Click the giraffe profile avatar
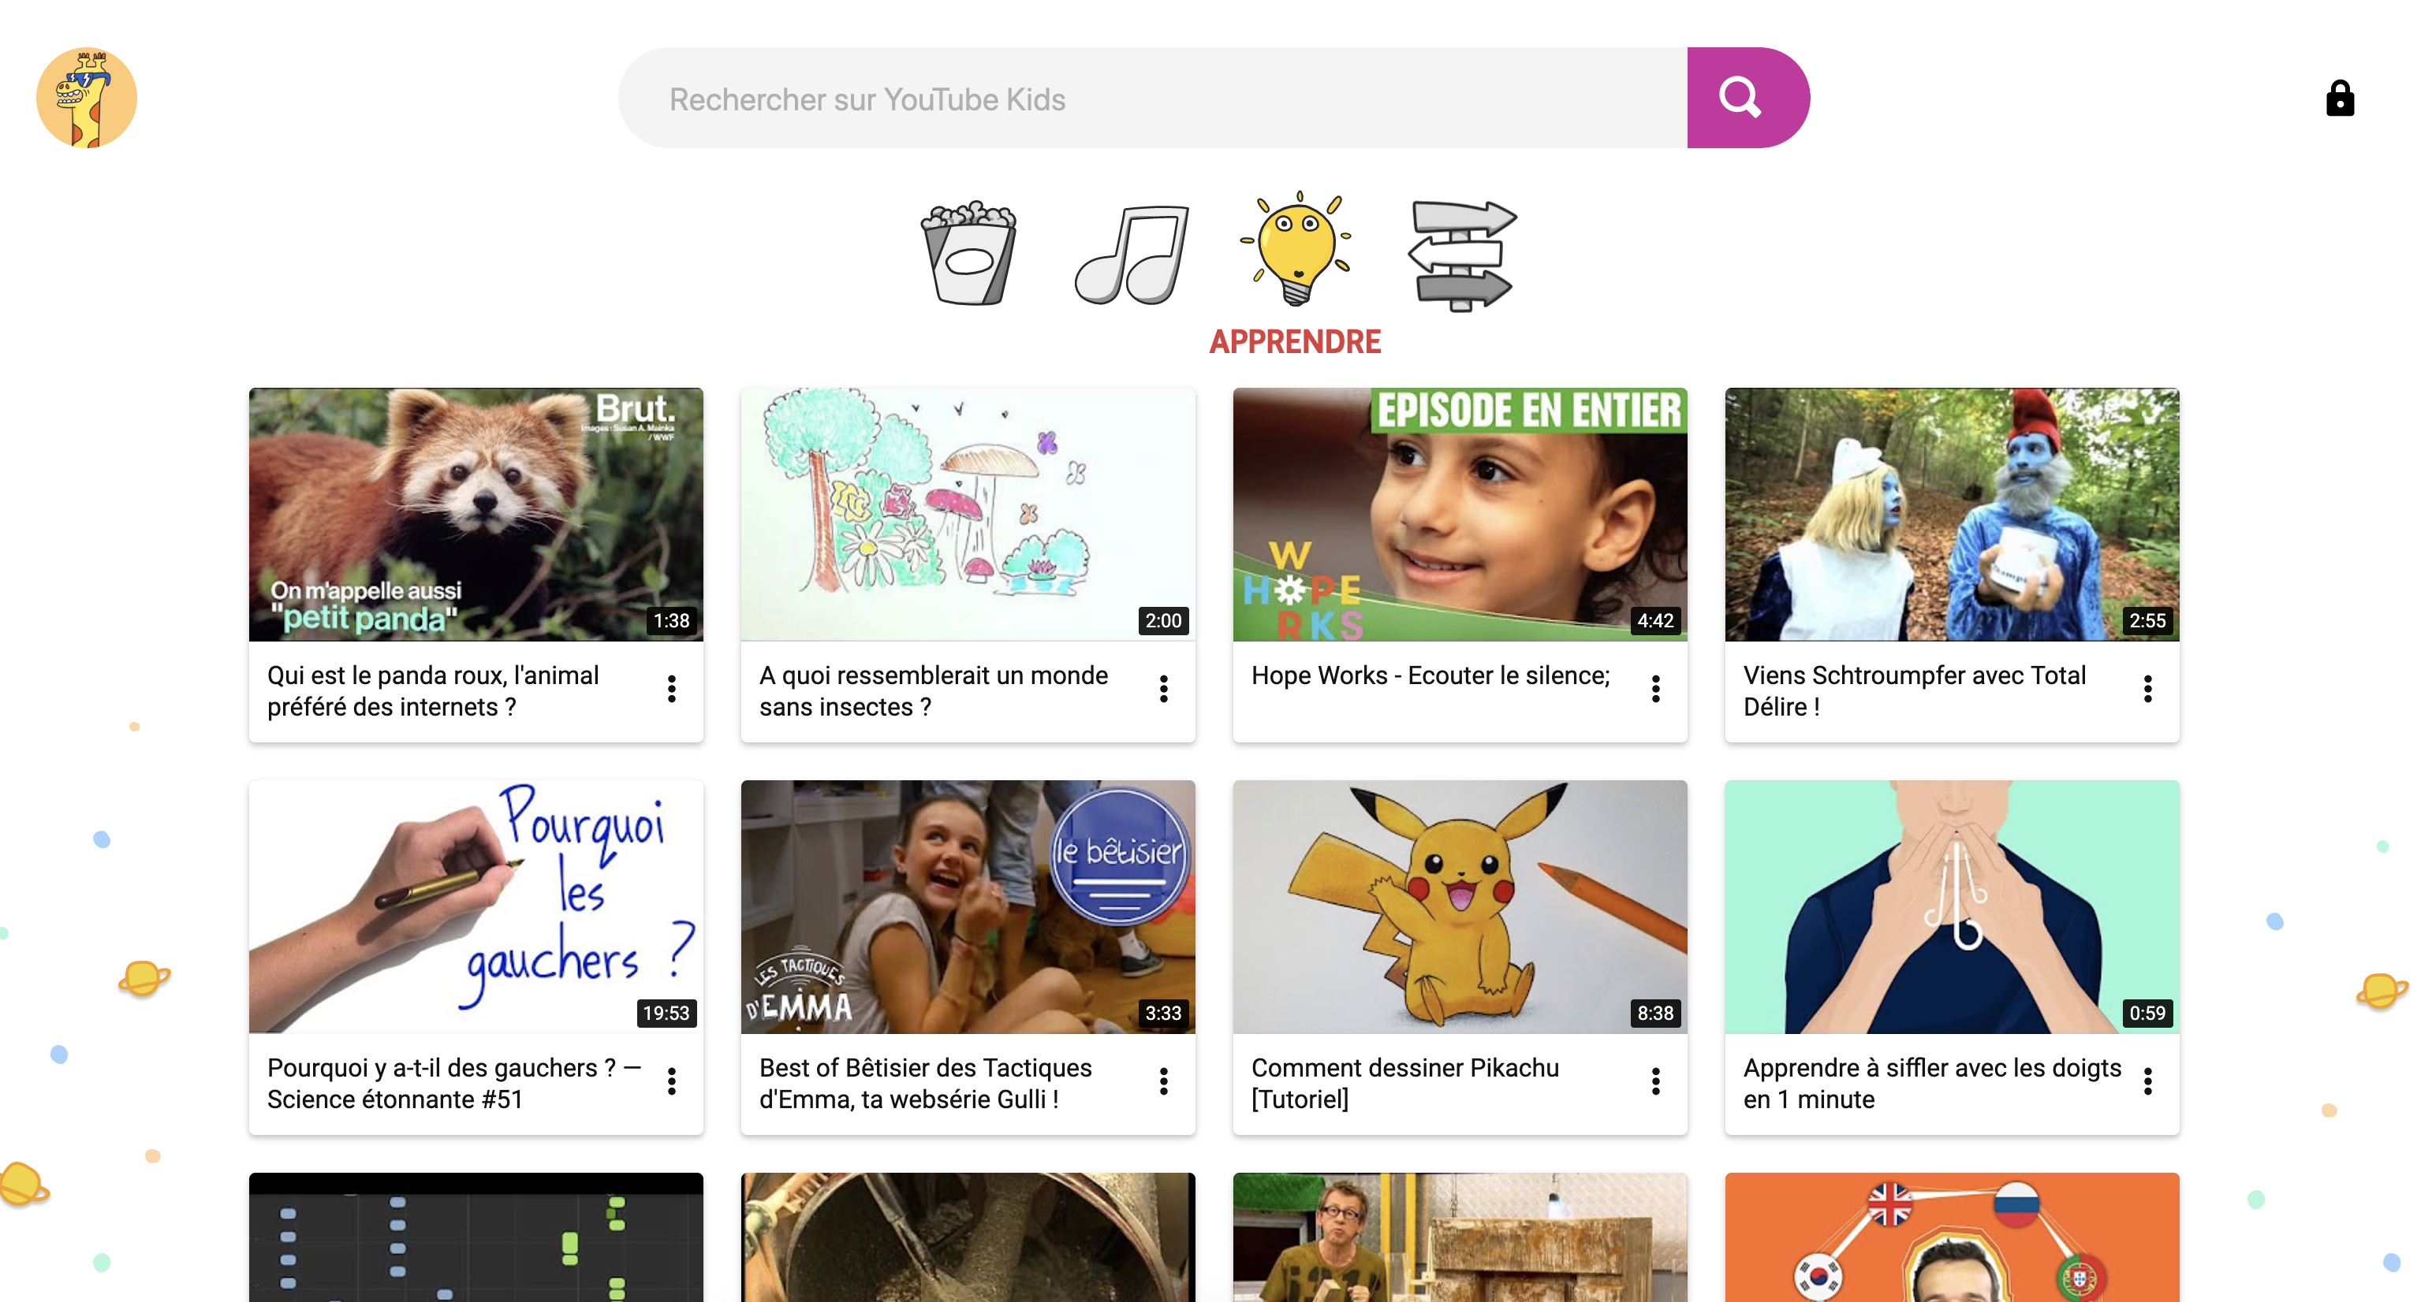2432x1302 pixels. [86, 97]
